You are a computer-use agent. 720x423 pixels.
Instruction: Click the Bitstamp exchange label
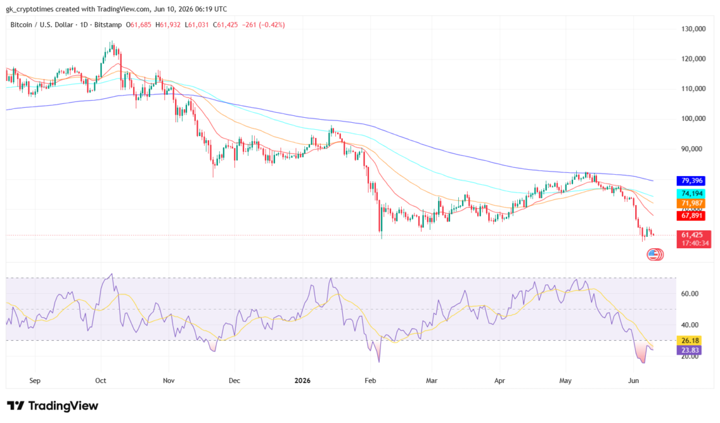[x=108, y=24]
